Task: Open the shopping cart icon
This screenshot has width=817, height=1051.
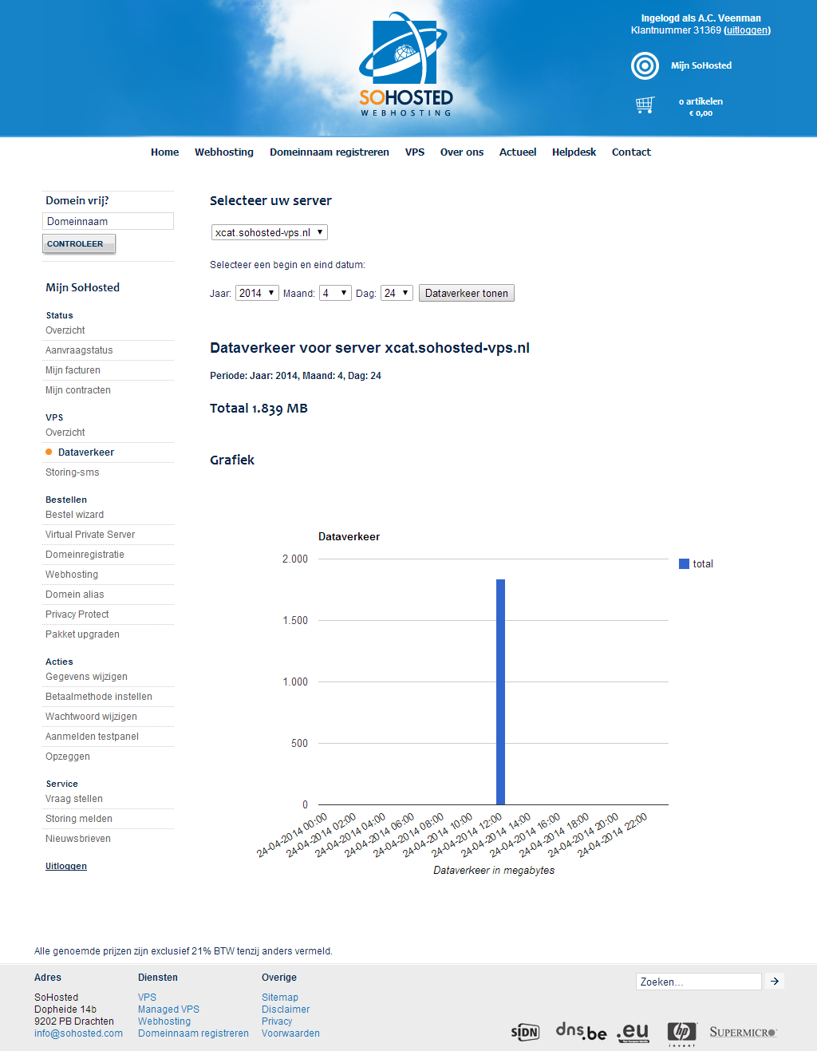Action: pyautogui.click(x=645, y=105)
